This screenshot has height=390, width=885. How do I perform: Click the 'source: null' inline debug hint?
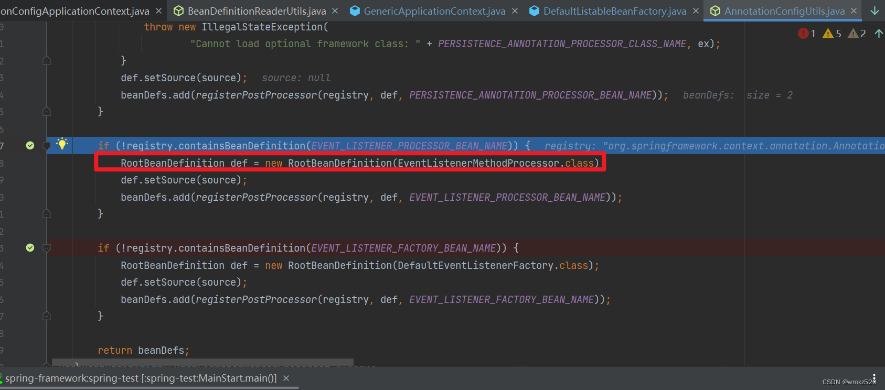(x=296, y=78)
